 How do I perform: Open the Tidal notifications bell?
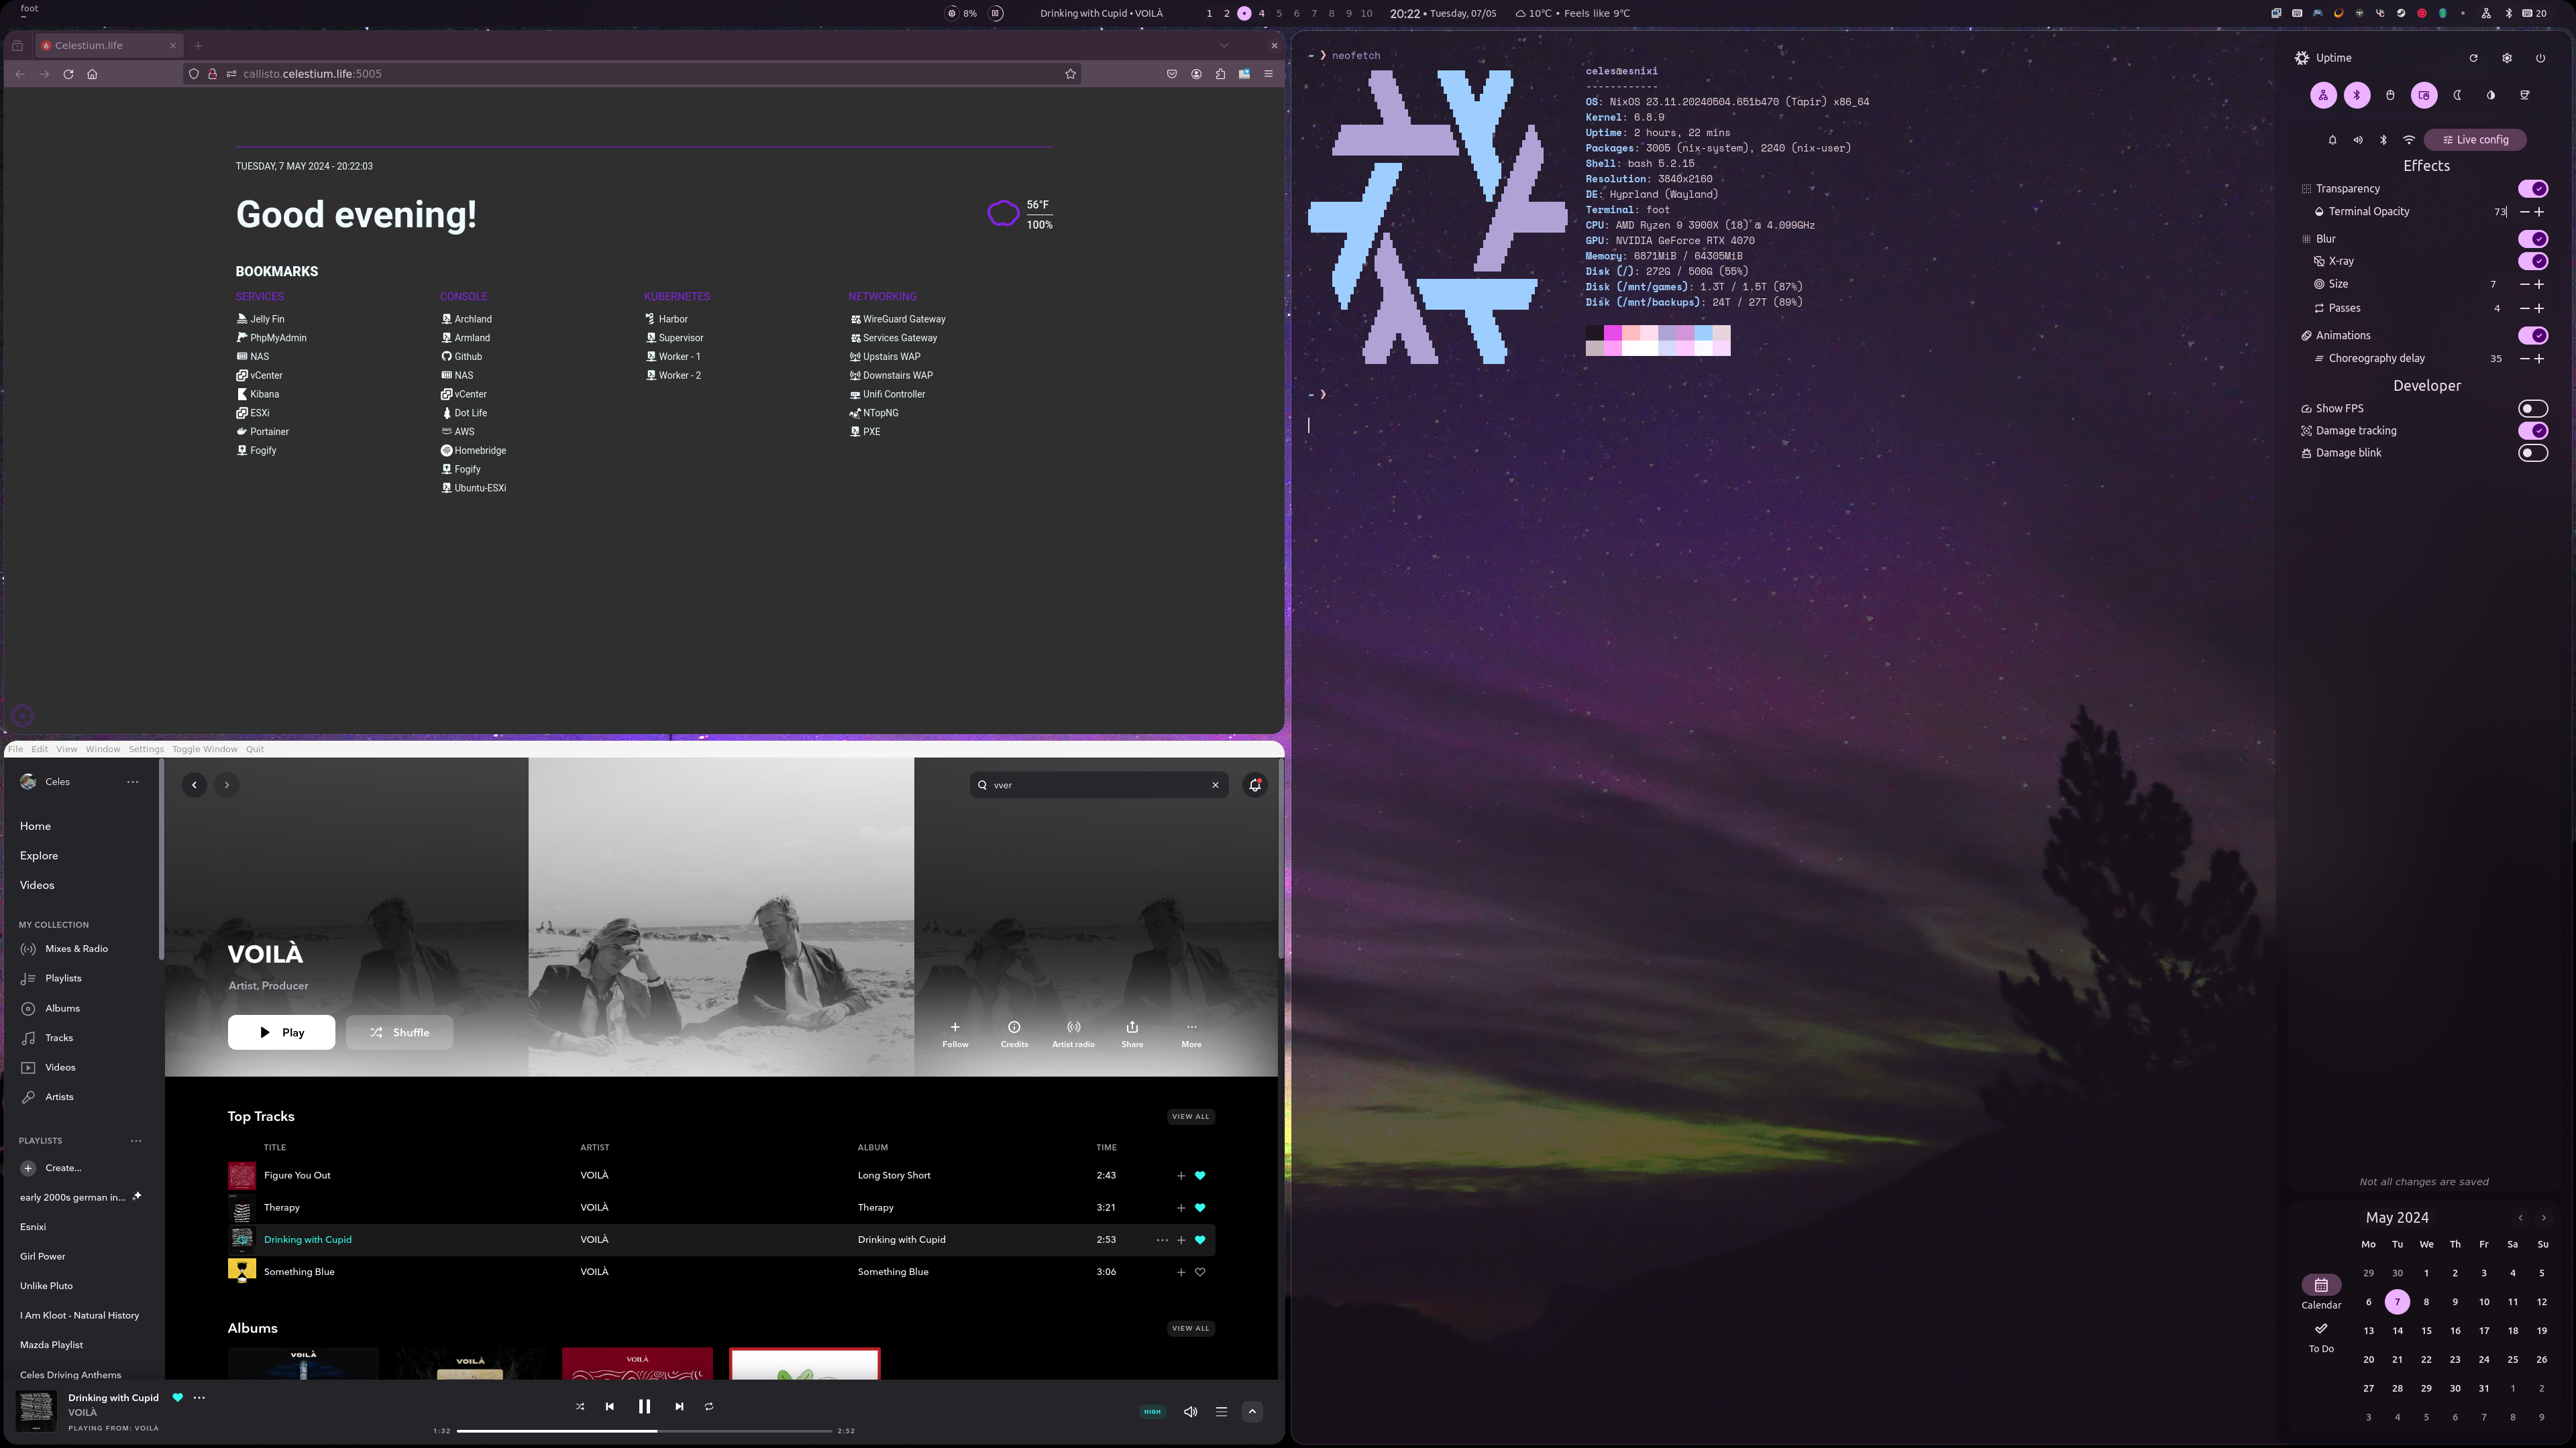tap(1255, 786)
